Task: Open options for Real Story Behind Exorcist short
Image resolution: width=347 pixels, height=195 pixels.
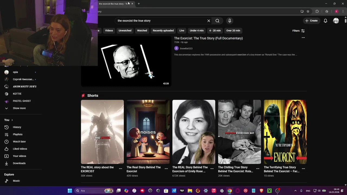Action: click(x=166, y=168)
